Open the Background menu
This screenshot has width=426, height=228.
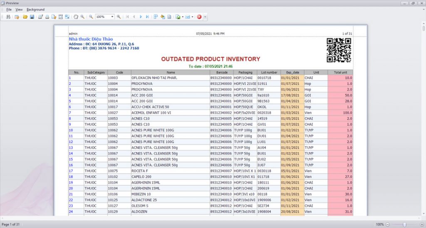click(x=36, y=10)
